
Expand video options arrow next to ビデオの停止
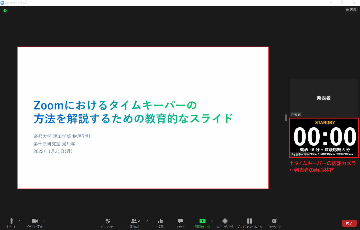pos(44,221)
